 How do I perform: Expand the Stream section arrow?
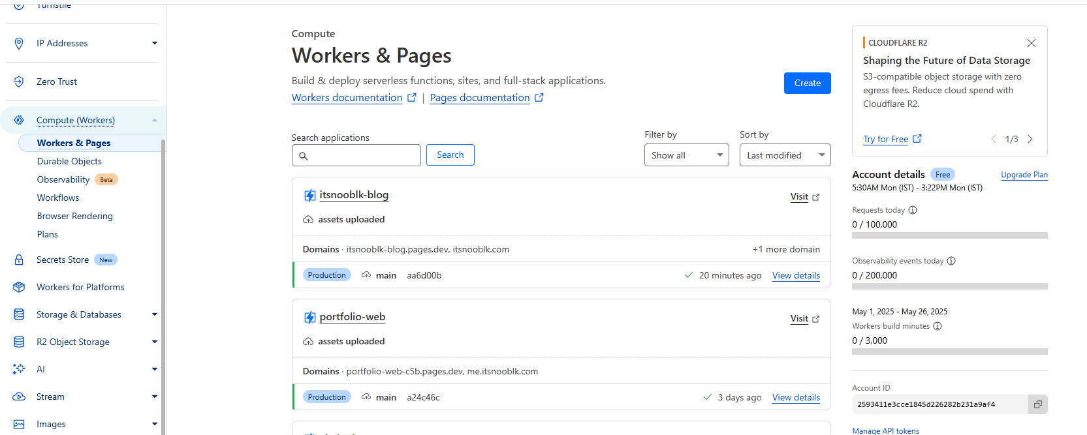coord(155,397)
